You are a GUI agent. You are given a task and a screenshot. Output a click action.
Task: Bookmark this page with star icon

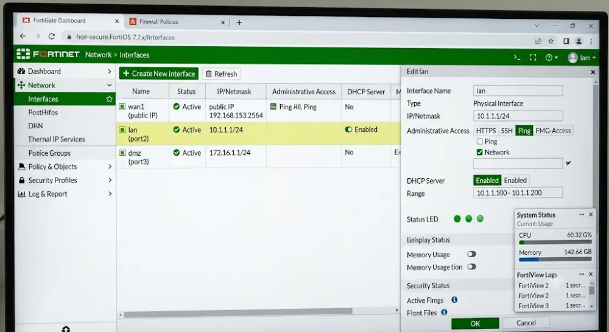click(551, 41)
